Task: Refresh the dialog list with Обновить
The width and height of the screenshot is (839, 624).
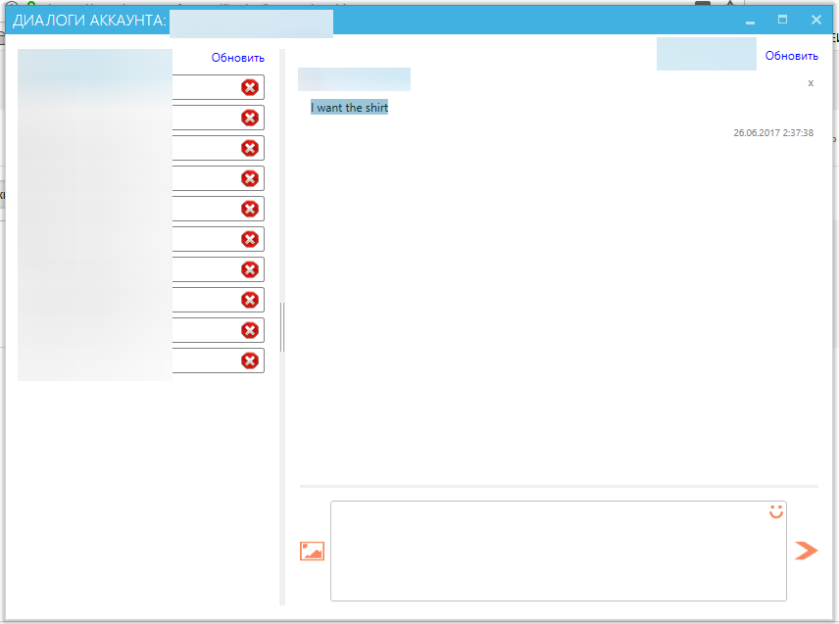Action: click(x=237, y=58)
